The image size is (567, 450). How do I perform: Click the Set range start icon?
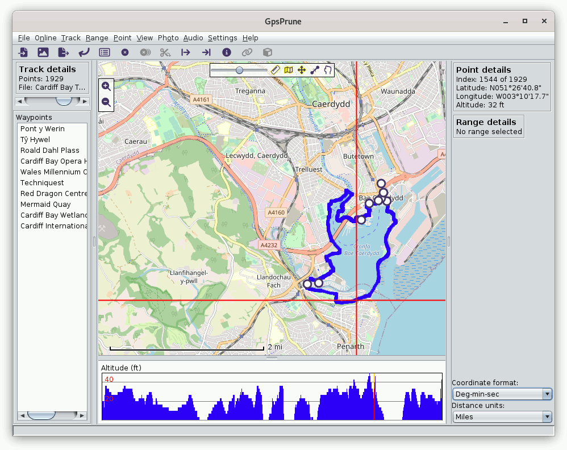186,52
